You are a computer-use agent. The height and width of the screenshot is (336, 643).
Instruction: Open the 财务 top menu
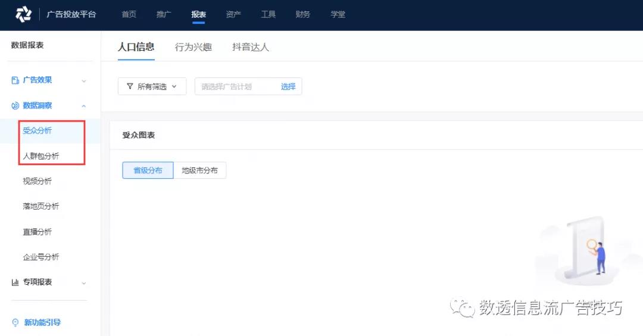302,14
